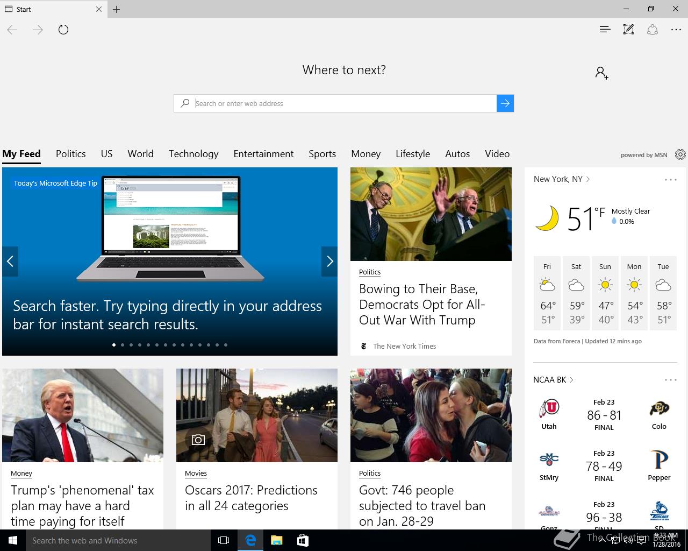The width and height of the screenshot is (688, 551).
Task: Switch to the Politics tab
Action: [71, 154]
